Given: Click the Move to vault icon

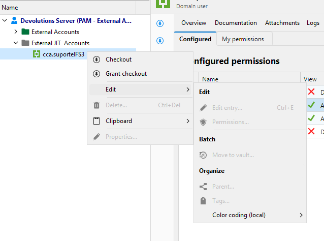Looking at the screenshot, I should pyautogui.click(x=203, y=155).
